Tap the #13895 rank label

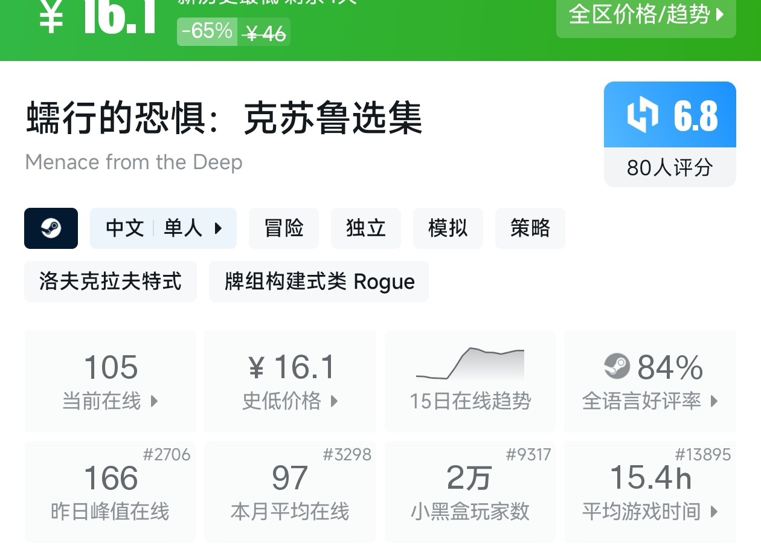(703, 455)
